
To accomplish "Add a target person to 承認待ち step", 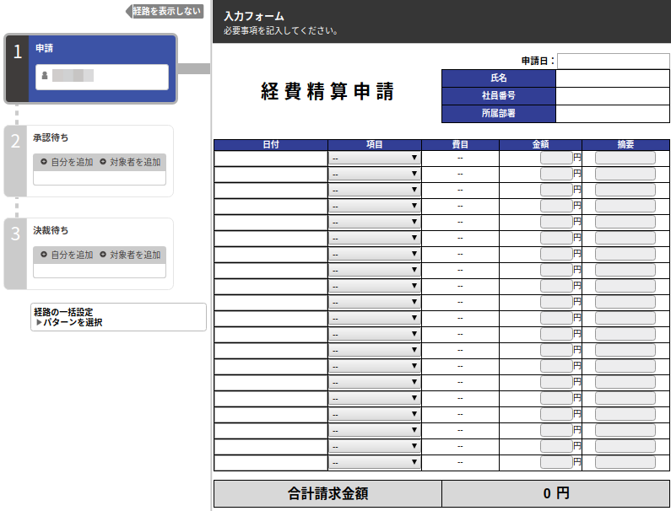I will point(131,162).
